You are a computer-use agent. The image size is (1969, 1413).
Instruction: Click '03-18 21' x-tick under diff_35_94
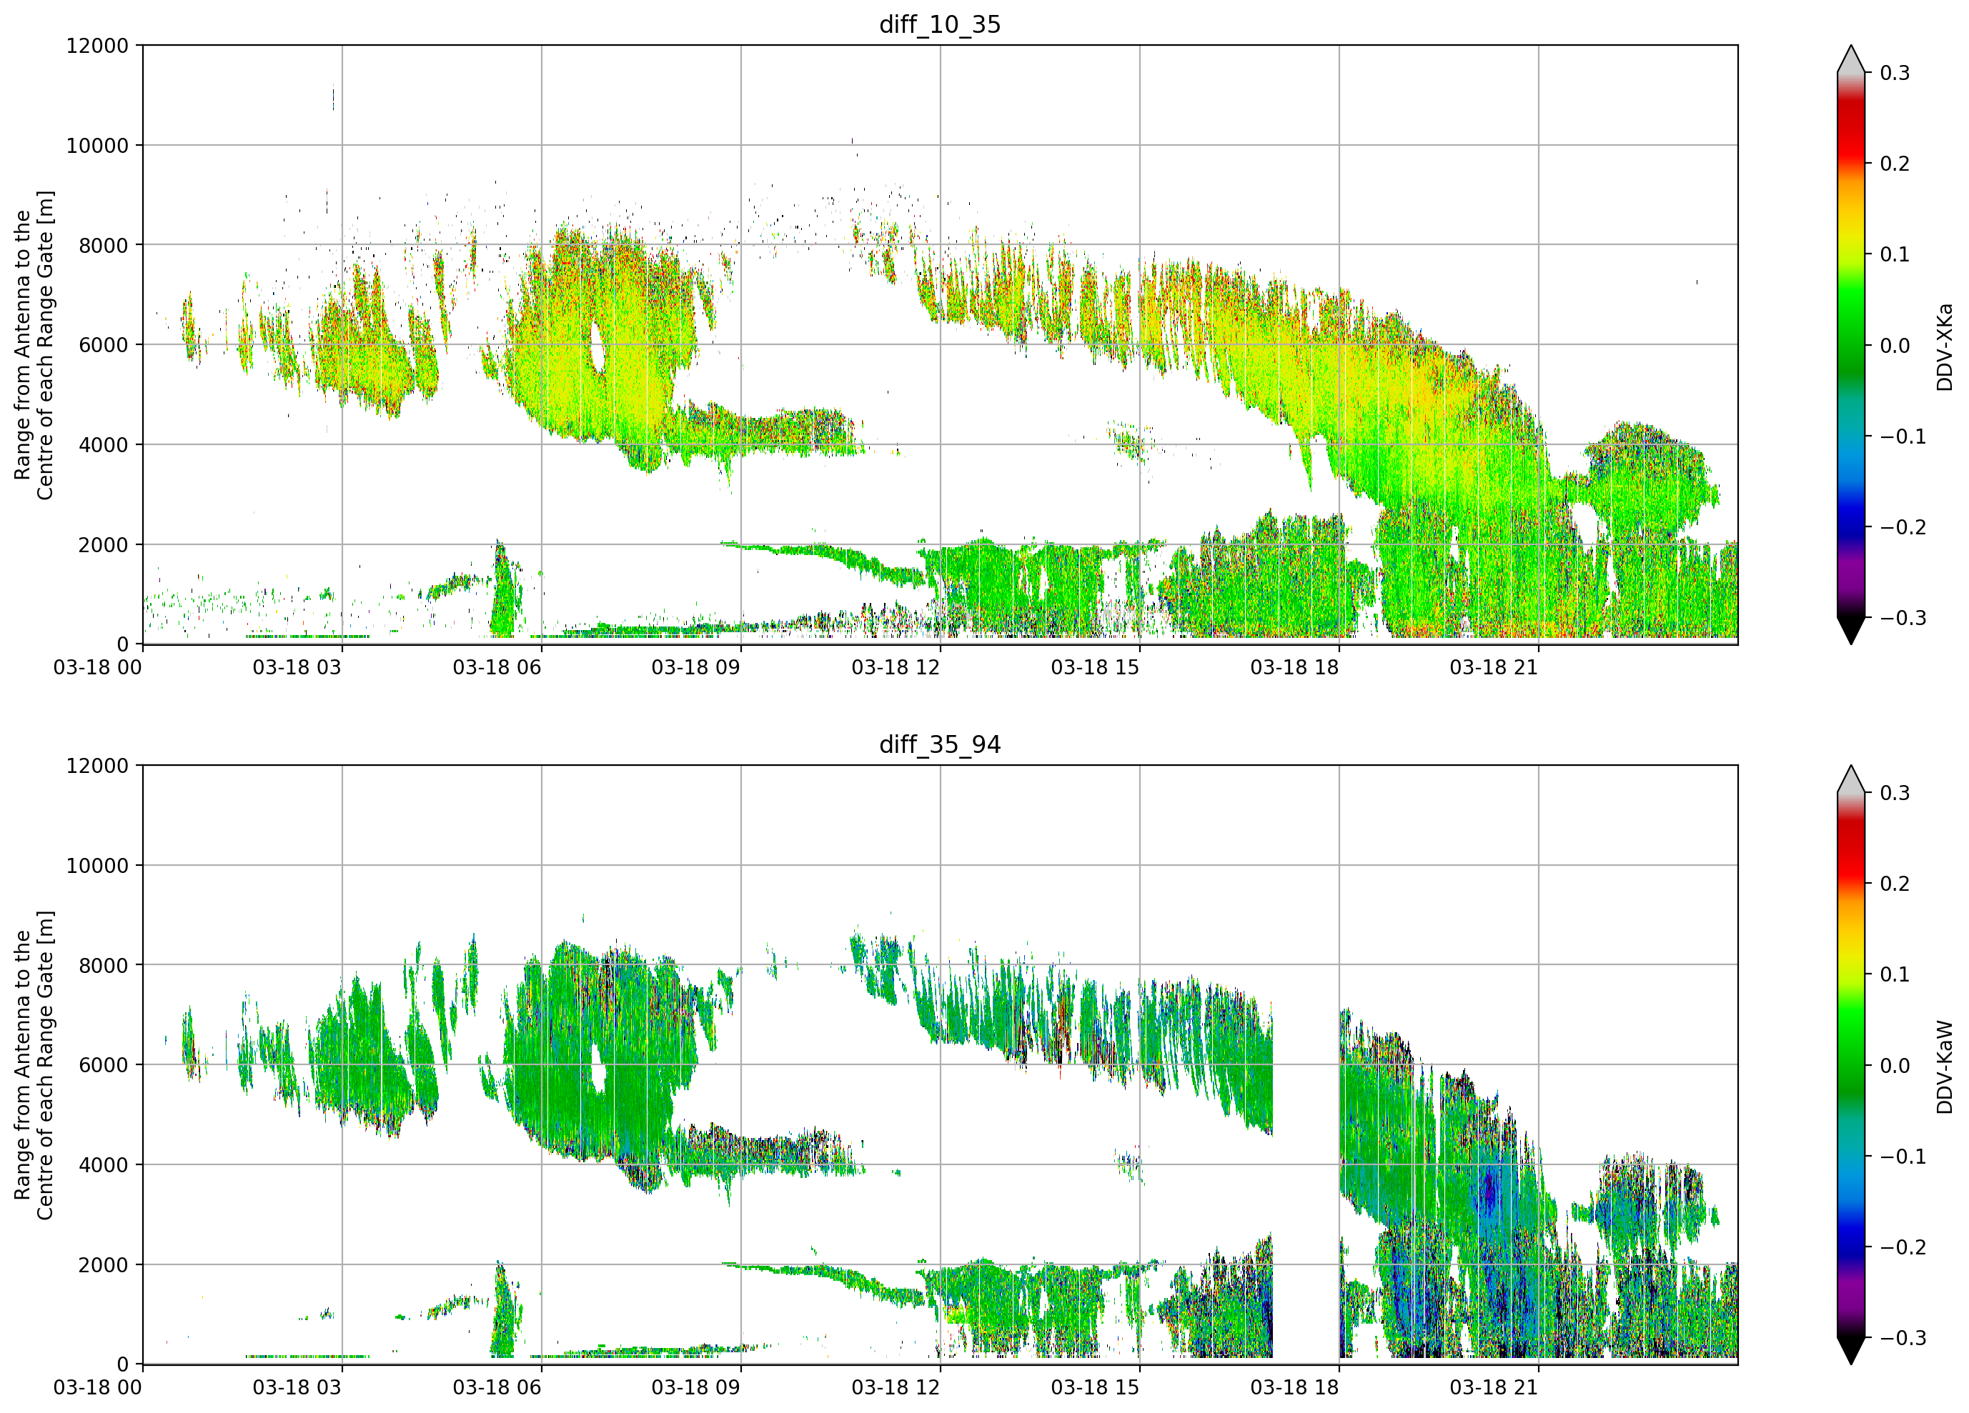coord(1494,1387)
